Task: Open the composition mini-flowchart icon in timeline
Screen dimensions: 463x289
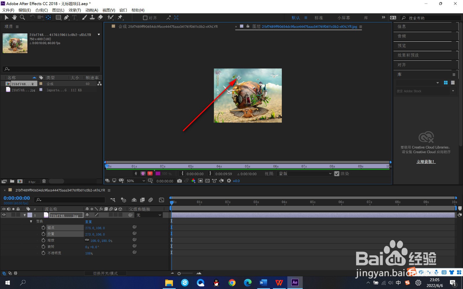Action: 113,200
